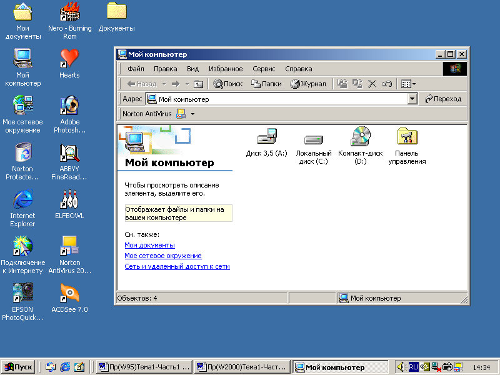Open the Правка menu
This screenshot has height=375, width=500.
coord(165,69)
